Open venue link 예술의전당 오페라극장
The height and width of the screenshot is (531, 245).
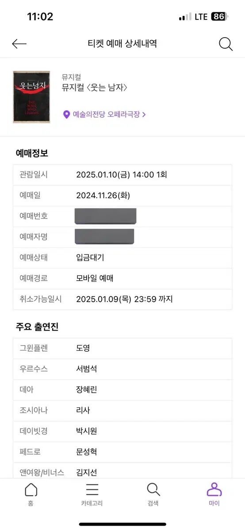(106, 114)
